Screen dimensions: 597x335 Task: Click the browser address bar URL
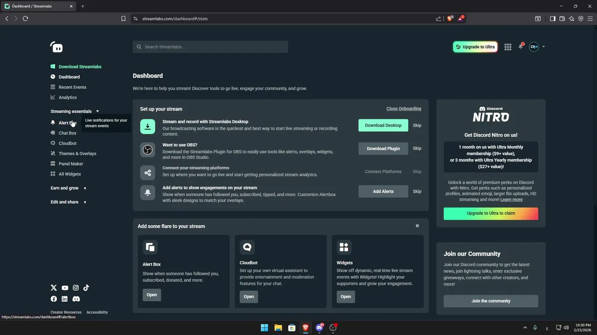tap(175, 19)
